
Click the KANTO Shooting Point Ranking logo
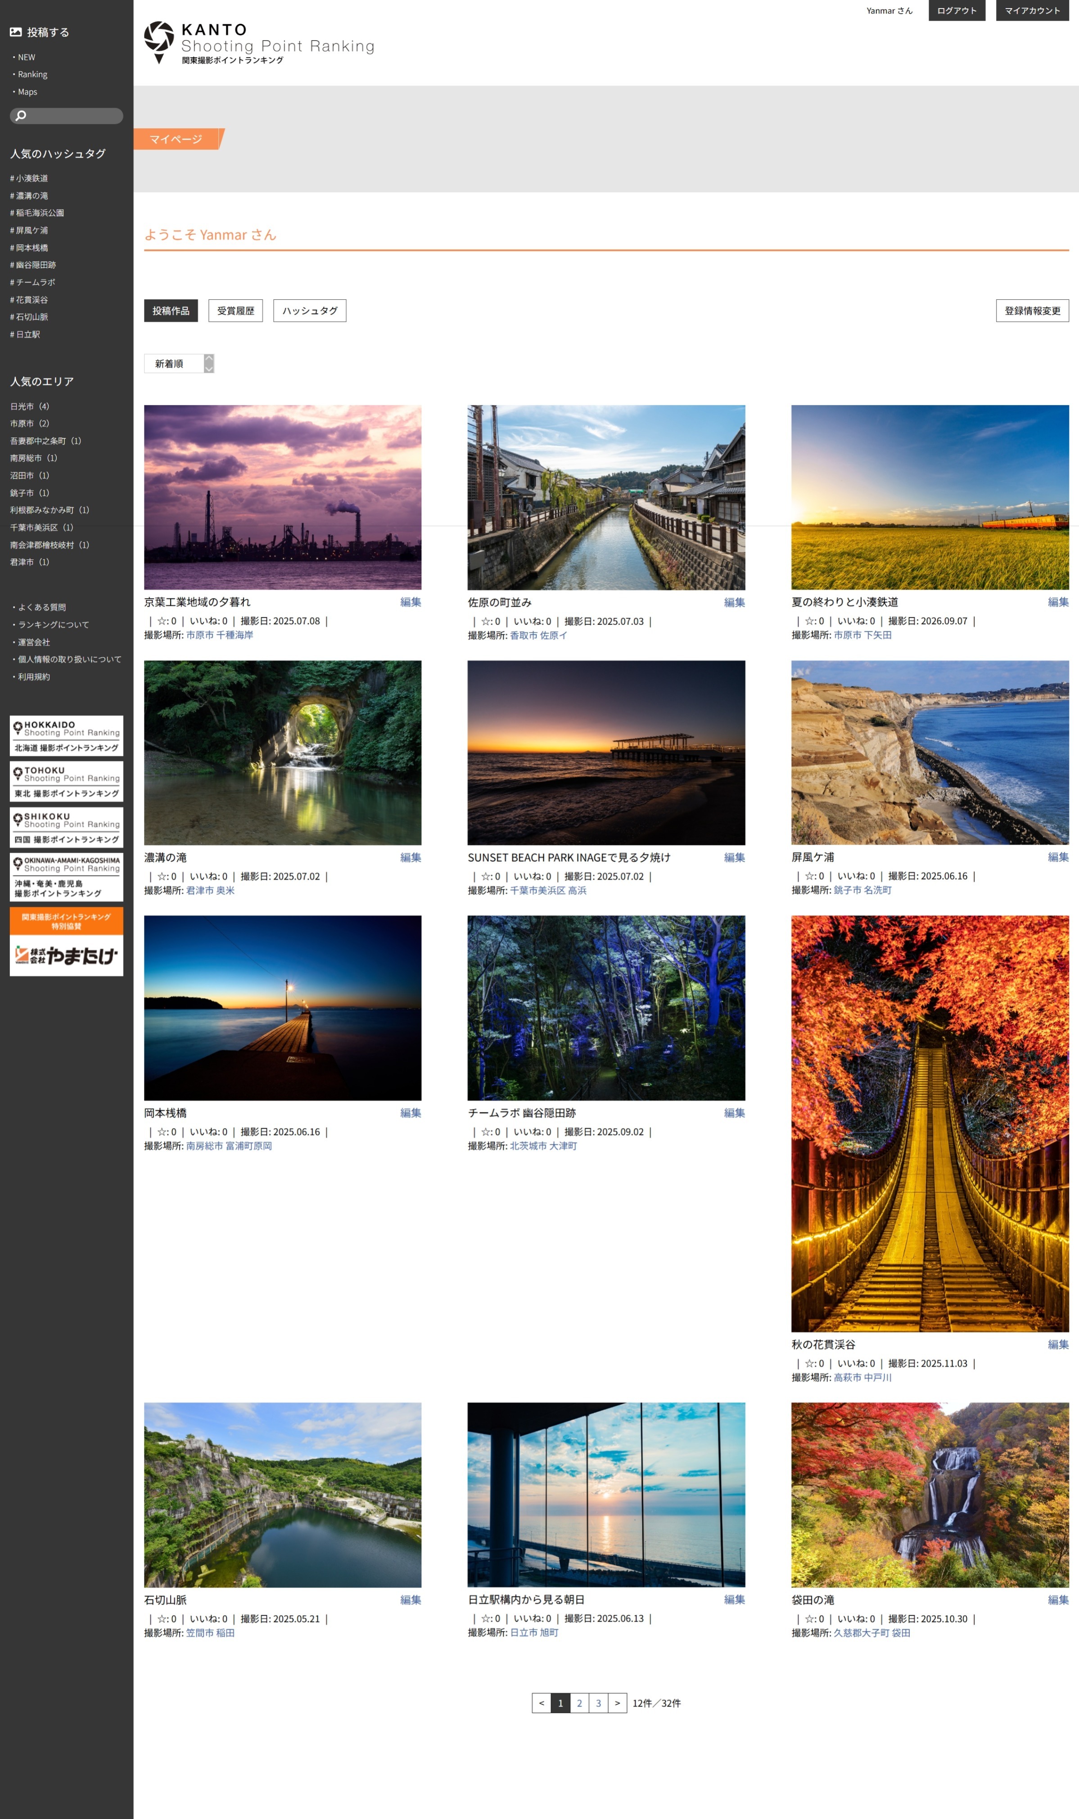(x=258, y=43)
